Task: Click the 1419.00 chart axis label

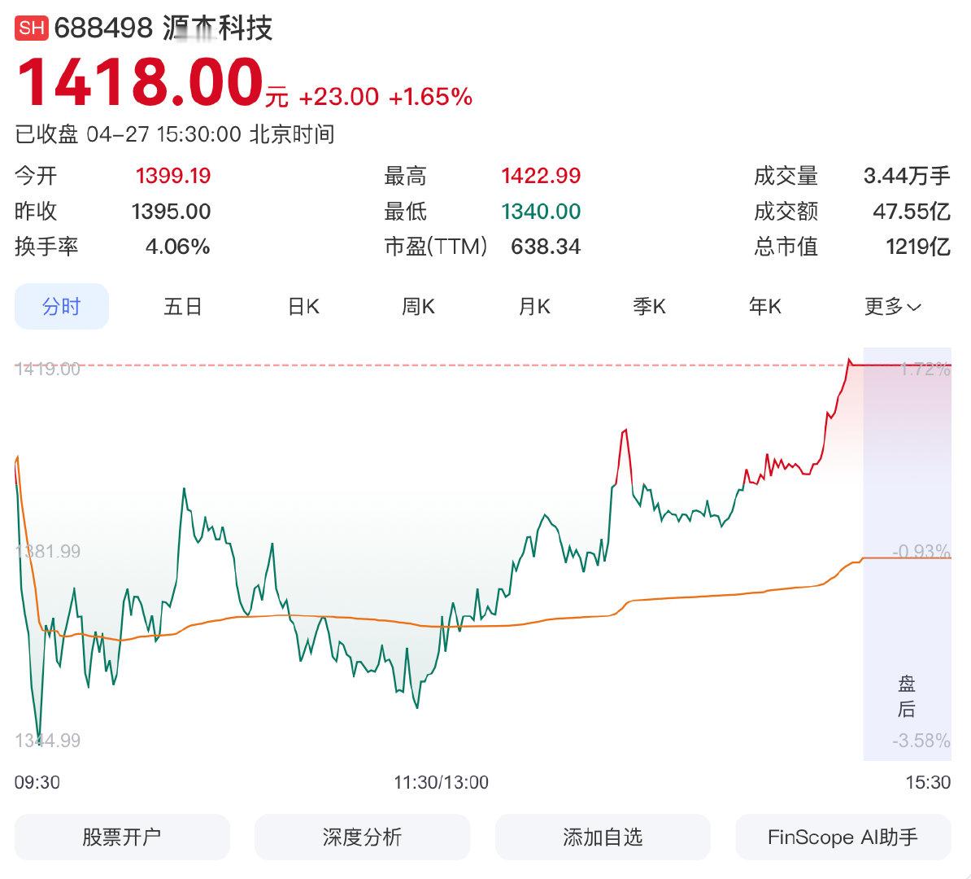Action: coord(48,370)
